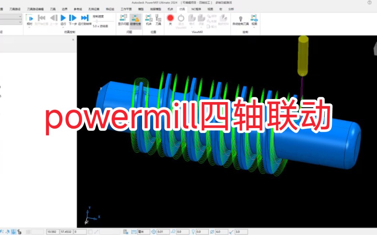This screenshot has height=235, width=377.
Task: Open the Workplane (工作平面) ribbon tab
Action: pyautogui.click(x=126, y=9)
